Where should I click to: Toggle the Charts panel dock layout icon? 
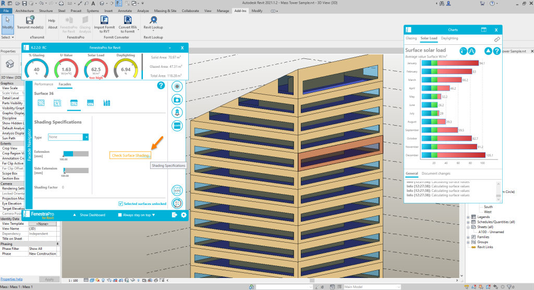coord(483,30)
